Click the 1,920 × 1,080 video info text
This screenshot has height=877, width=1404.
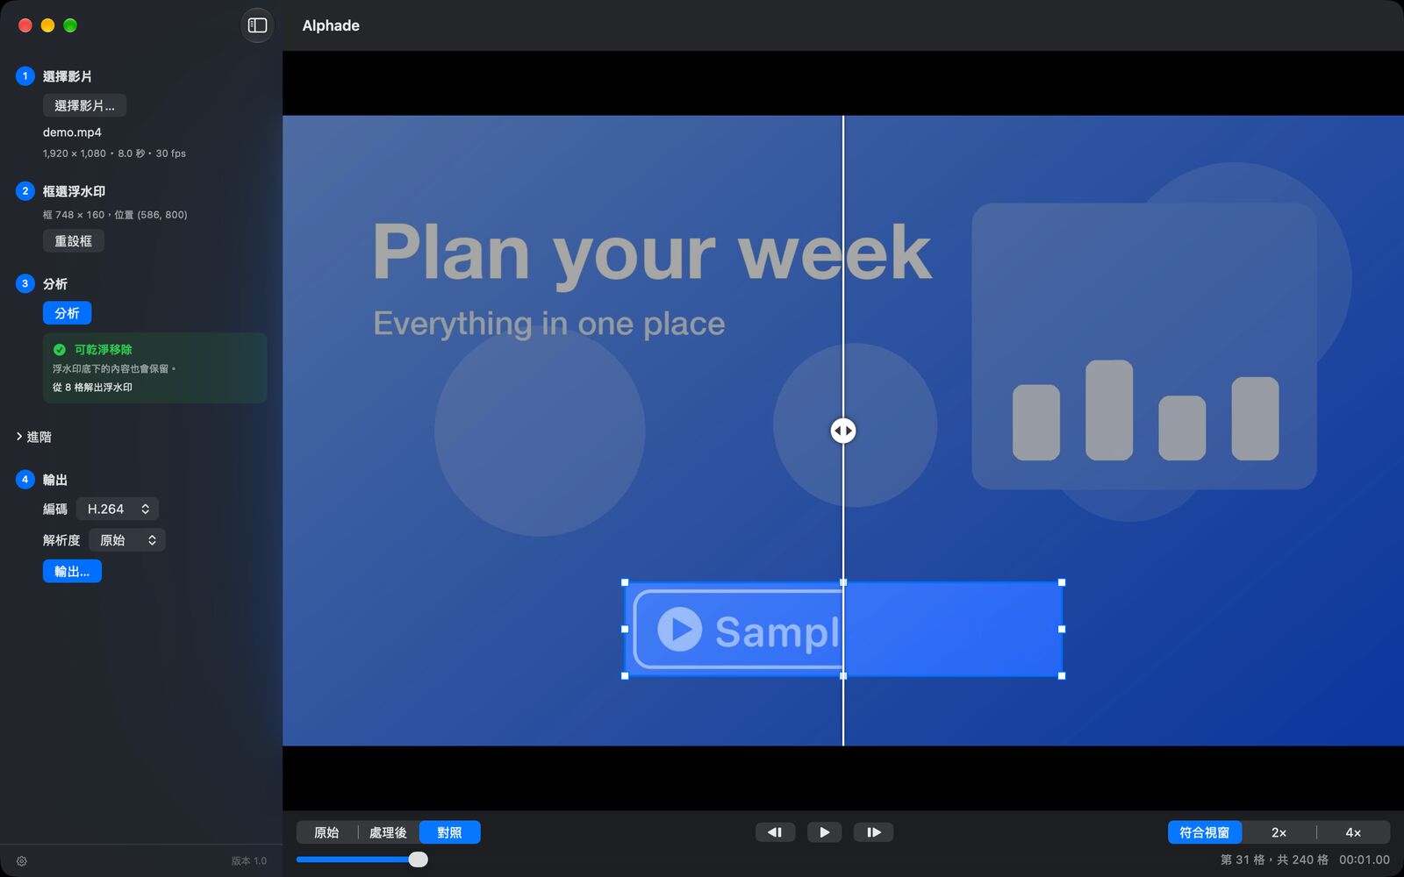click(114, 153)
